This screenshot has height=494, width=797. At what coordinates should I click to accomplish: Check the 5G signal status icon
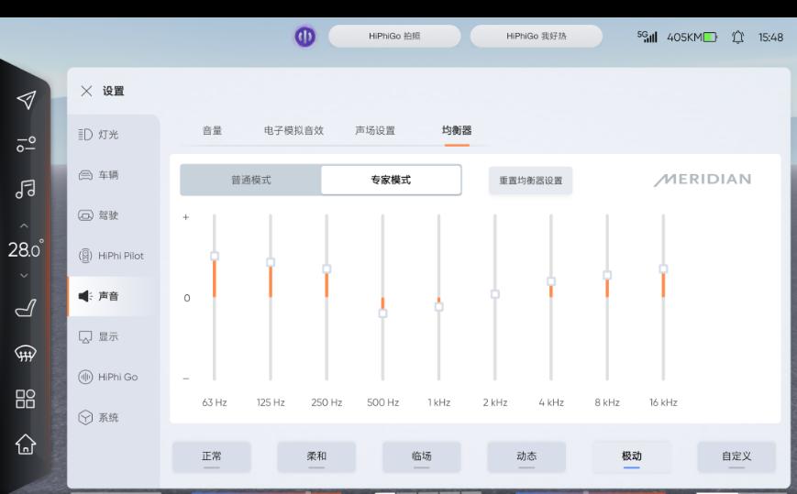coord(648,37)
